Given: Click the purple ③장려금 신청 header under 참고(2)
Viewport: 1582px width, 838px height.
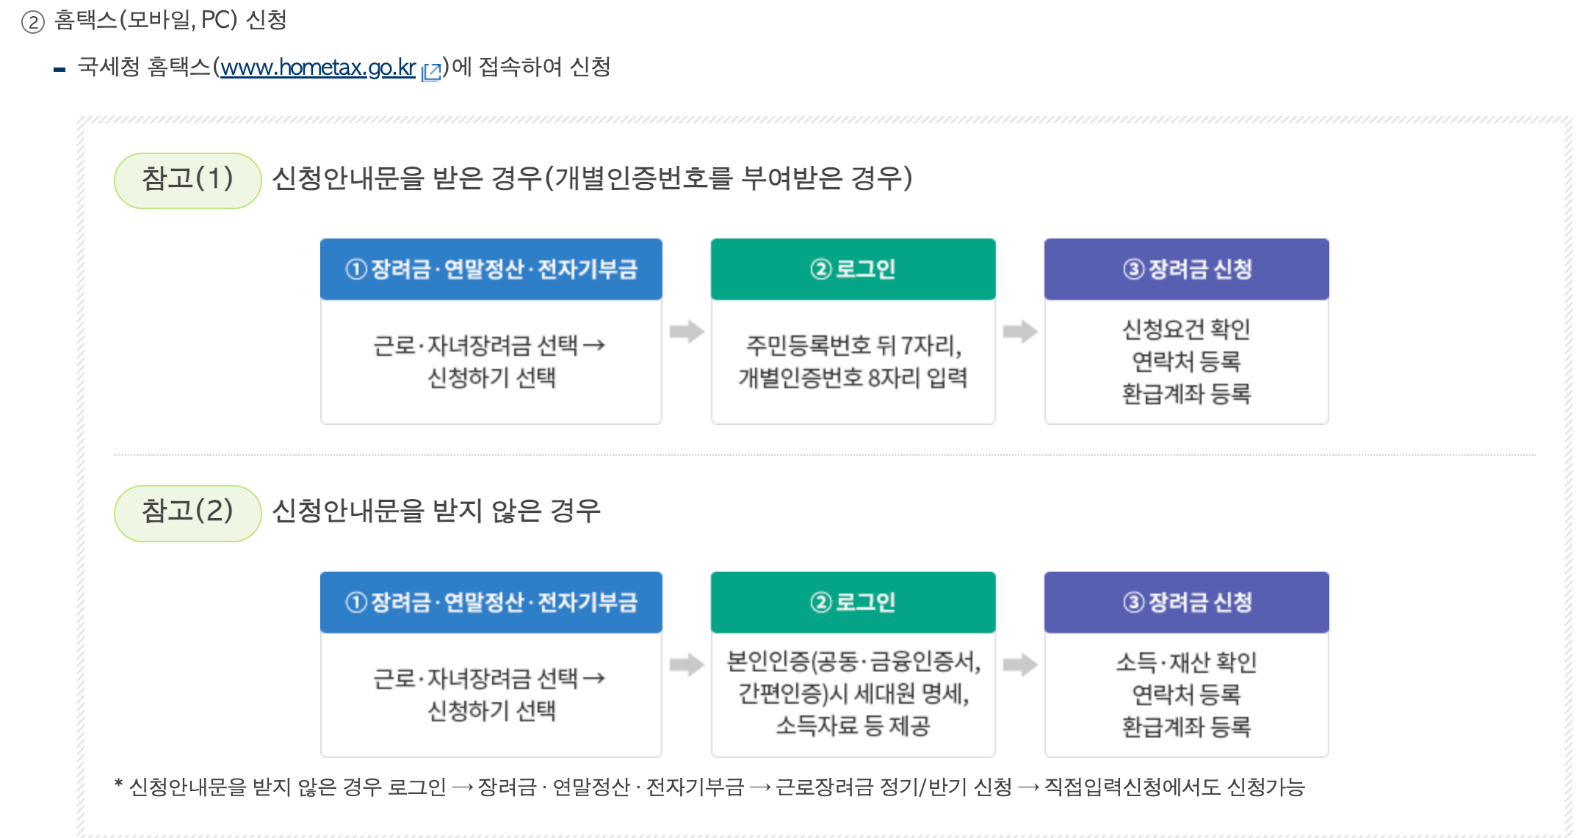Looking at the screenshot, I should (x=1186, y=602).
